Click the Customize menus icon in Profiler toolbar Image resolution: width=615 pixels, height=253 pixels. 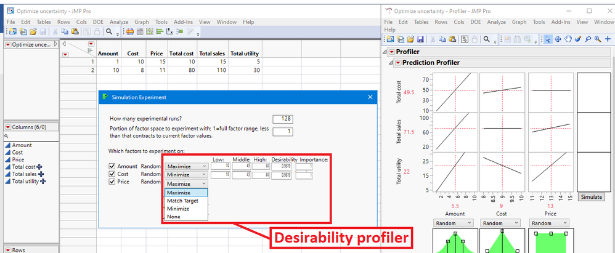465,39
